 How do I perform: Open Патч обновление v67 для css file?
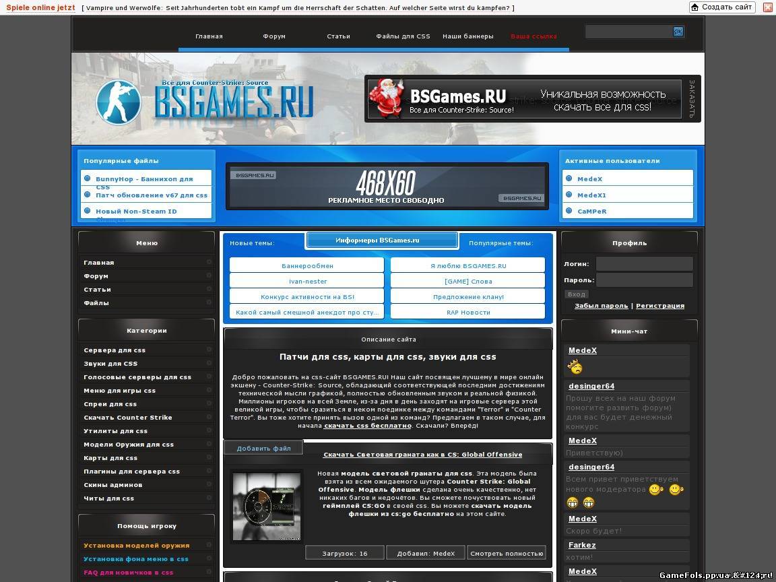[x=152, y=195]
